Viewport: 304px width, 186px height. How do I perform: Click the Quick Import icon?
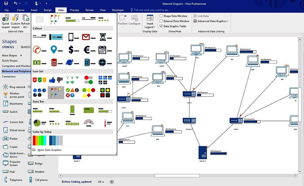pyautogui.click(x=6, y=22)
